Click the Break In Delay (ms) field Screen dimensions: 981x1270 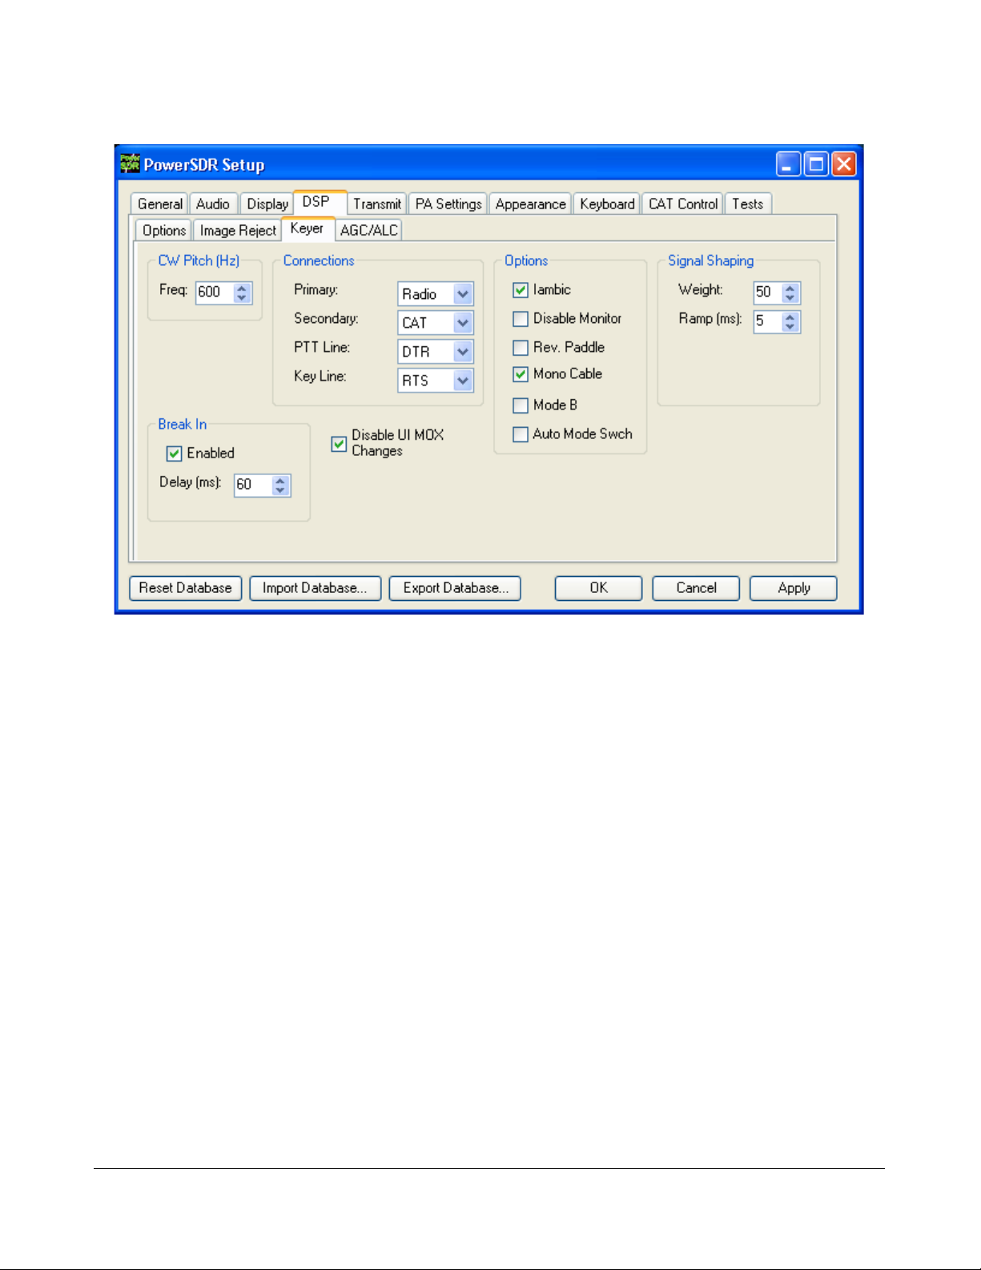click(254, 486)
